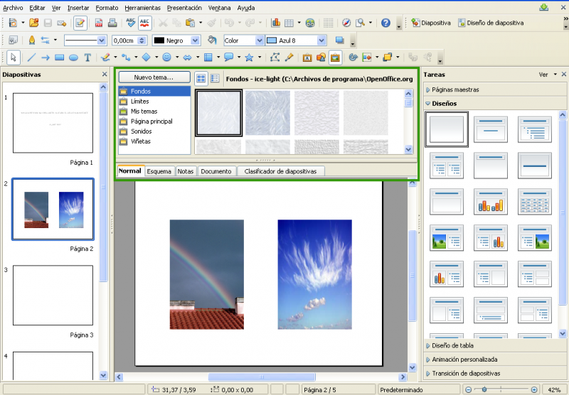569x395 pixels.
Task: Select Viñetas gallery theme
Action: click(154, 141)
